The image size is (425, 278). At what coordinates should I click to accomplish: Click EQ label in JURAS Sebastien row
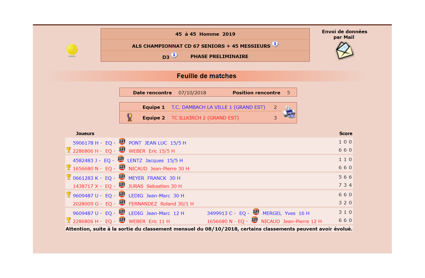(108, 186)
